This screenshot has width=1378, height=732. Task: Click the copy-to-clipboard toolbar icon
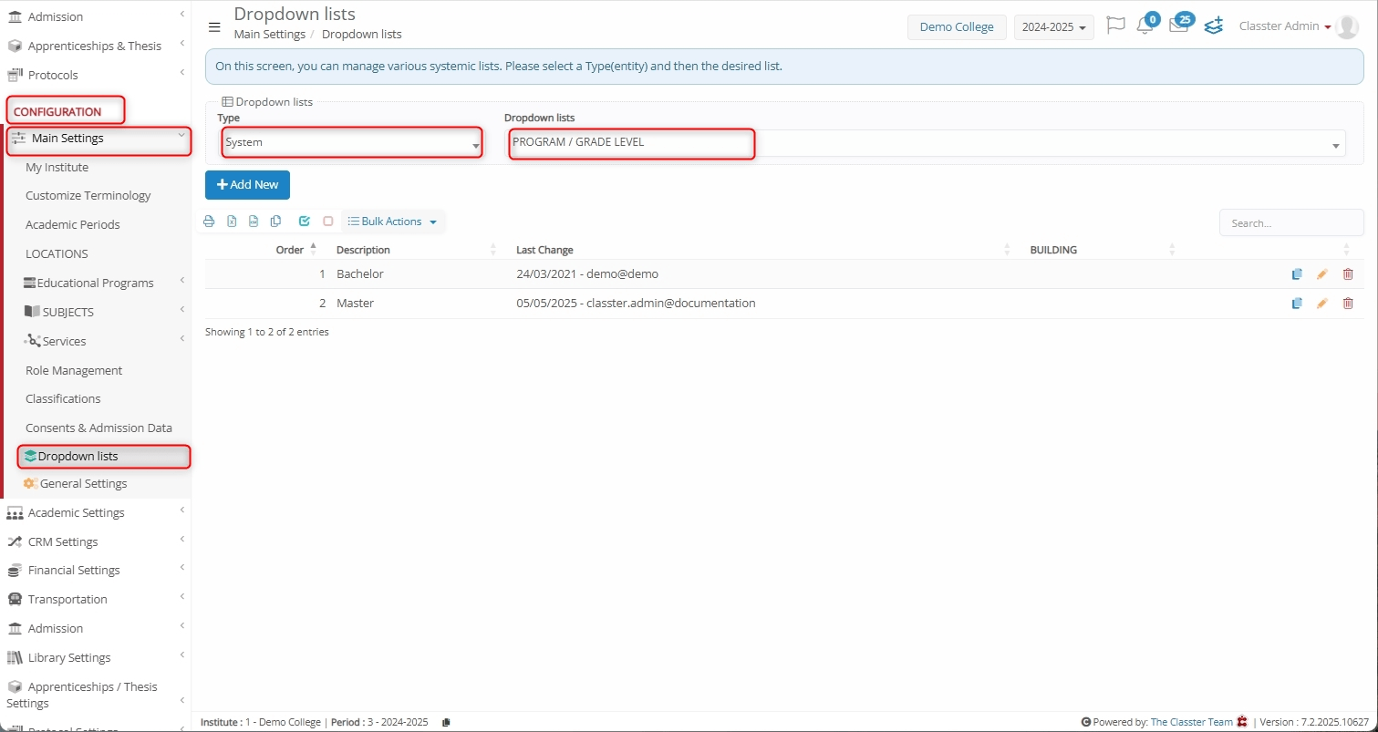275,222
